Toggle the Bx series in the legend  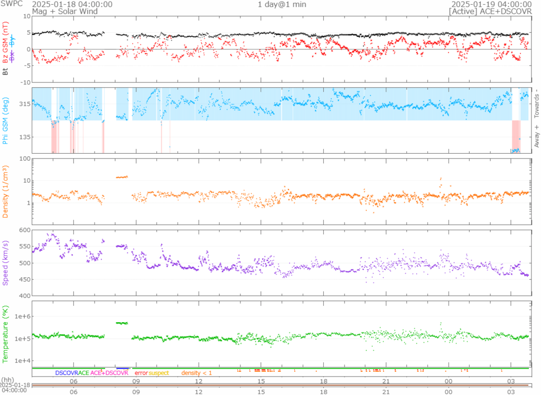pos(13,56)
